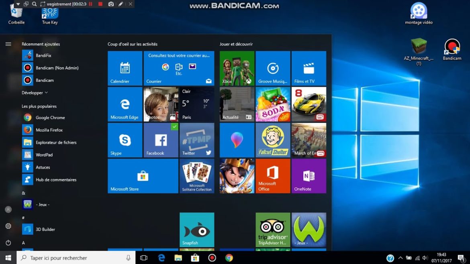Image resolution: width=470 pixels, height=264 pixels.
Task: Select Explorateur de fichiers in app list
Action: click(56, 142)
